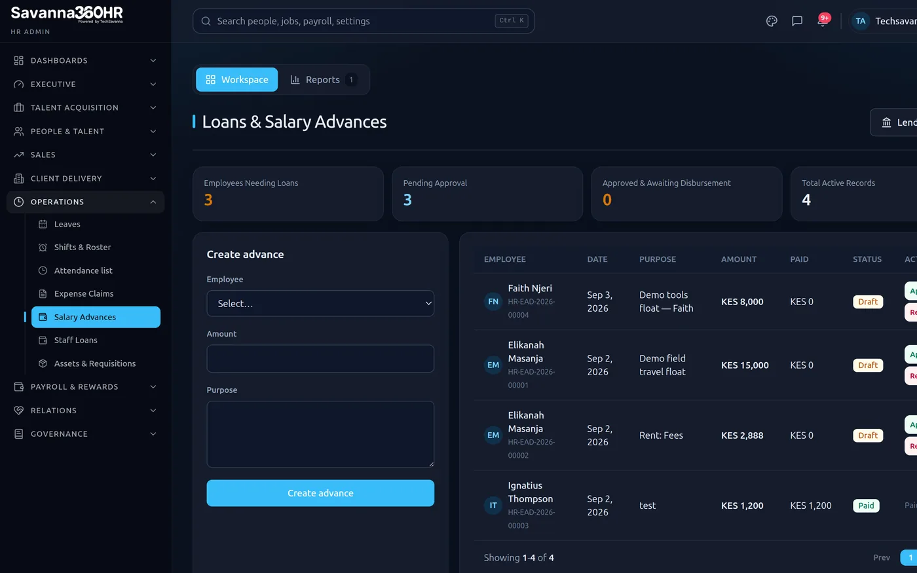The image size is (917, 573).
Task: Expand the Payroll & Rewards chevron
Action: pos(153,386)
